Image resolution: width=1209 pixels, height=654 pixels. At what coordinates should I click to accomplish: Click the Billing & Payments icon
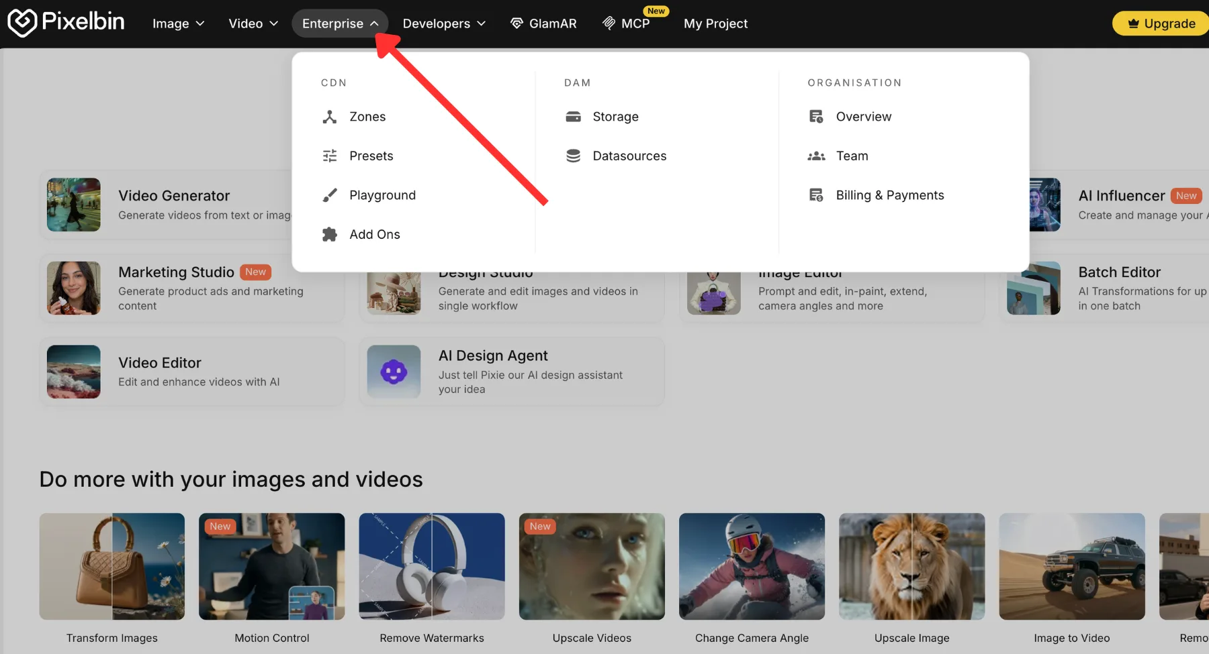tap(816, 195)
